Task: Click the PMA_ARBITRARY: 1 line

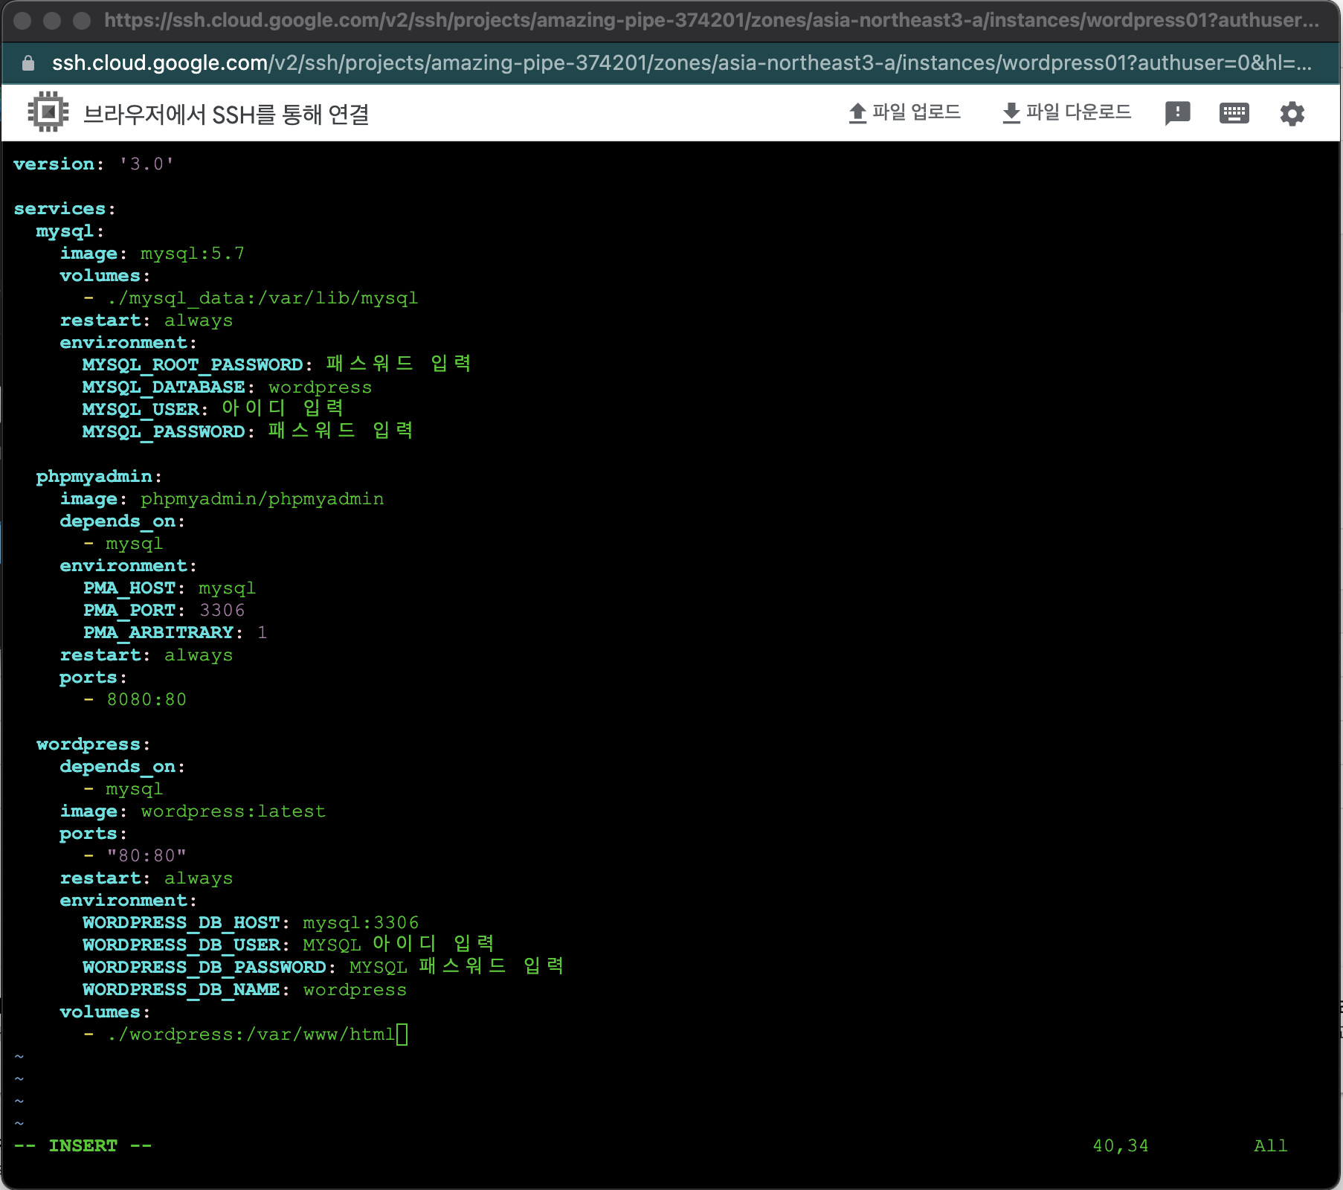Action: pyautogui.click(x=175, y=633)
